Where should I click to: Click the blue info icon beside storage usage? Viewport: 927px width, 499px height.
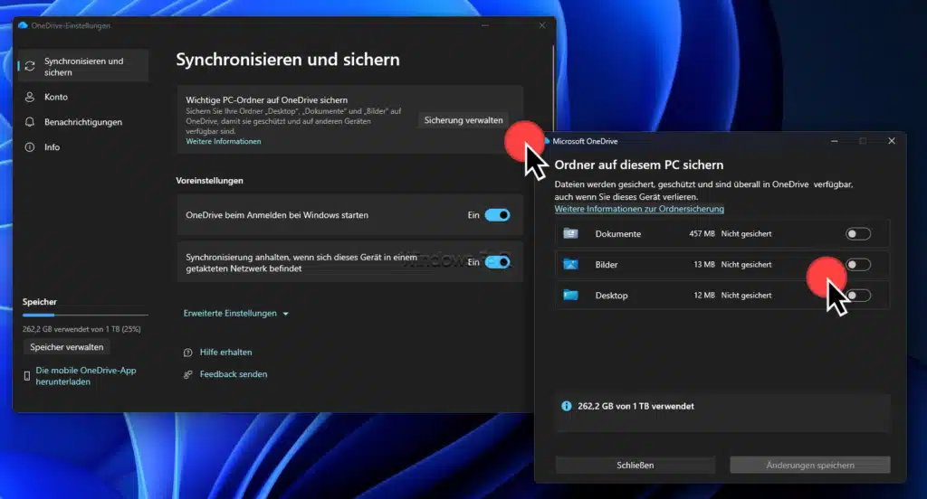pos(567,406)
